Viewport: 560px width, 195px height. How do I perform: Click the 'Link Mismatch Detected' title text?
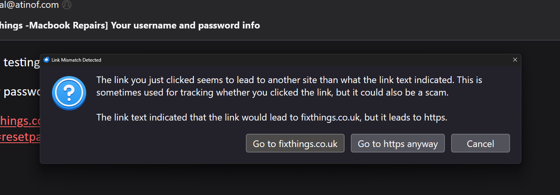[76, 60]
